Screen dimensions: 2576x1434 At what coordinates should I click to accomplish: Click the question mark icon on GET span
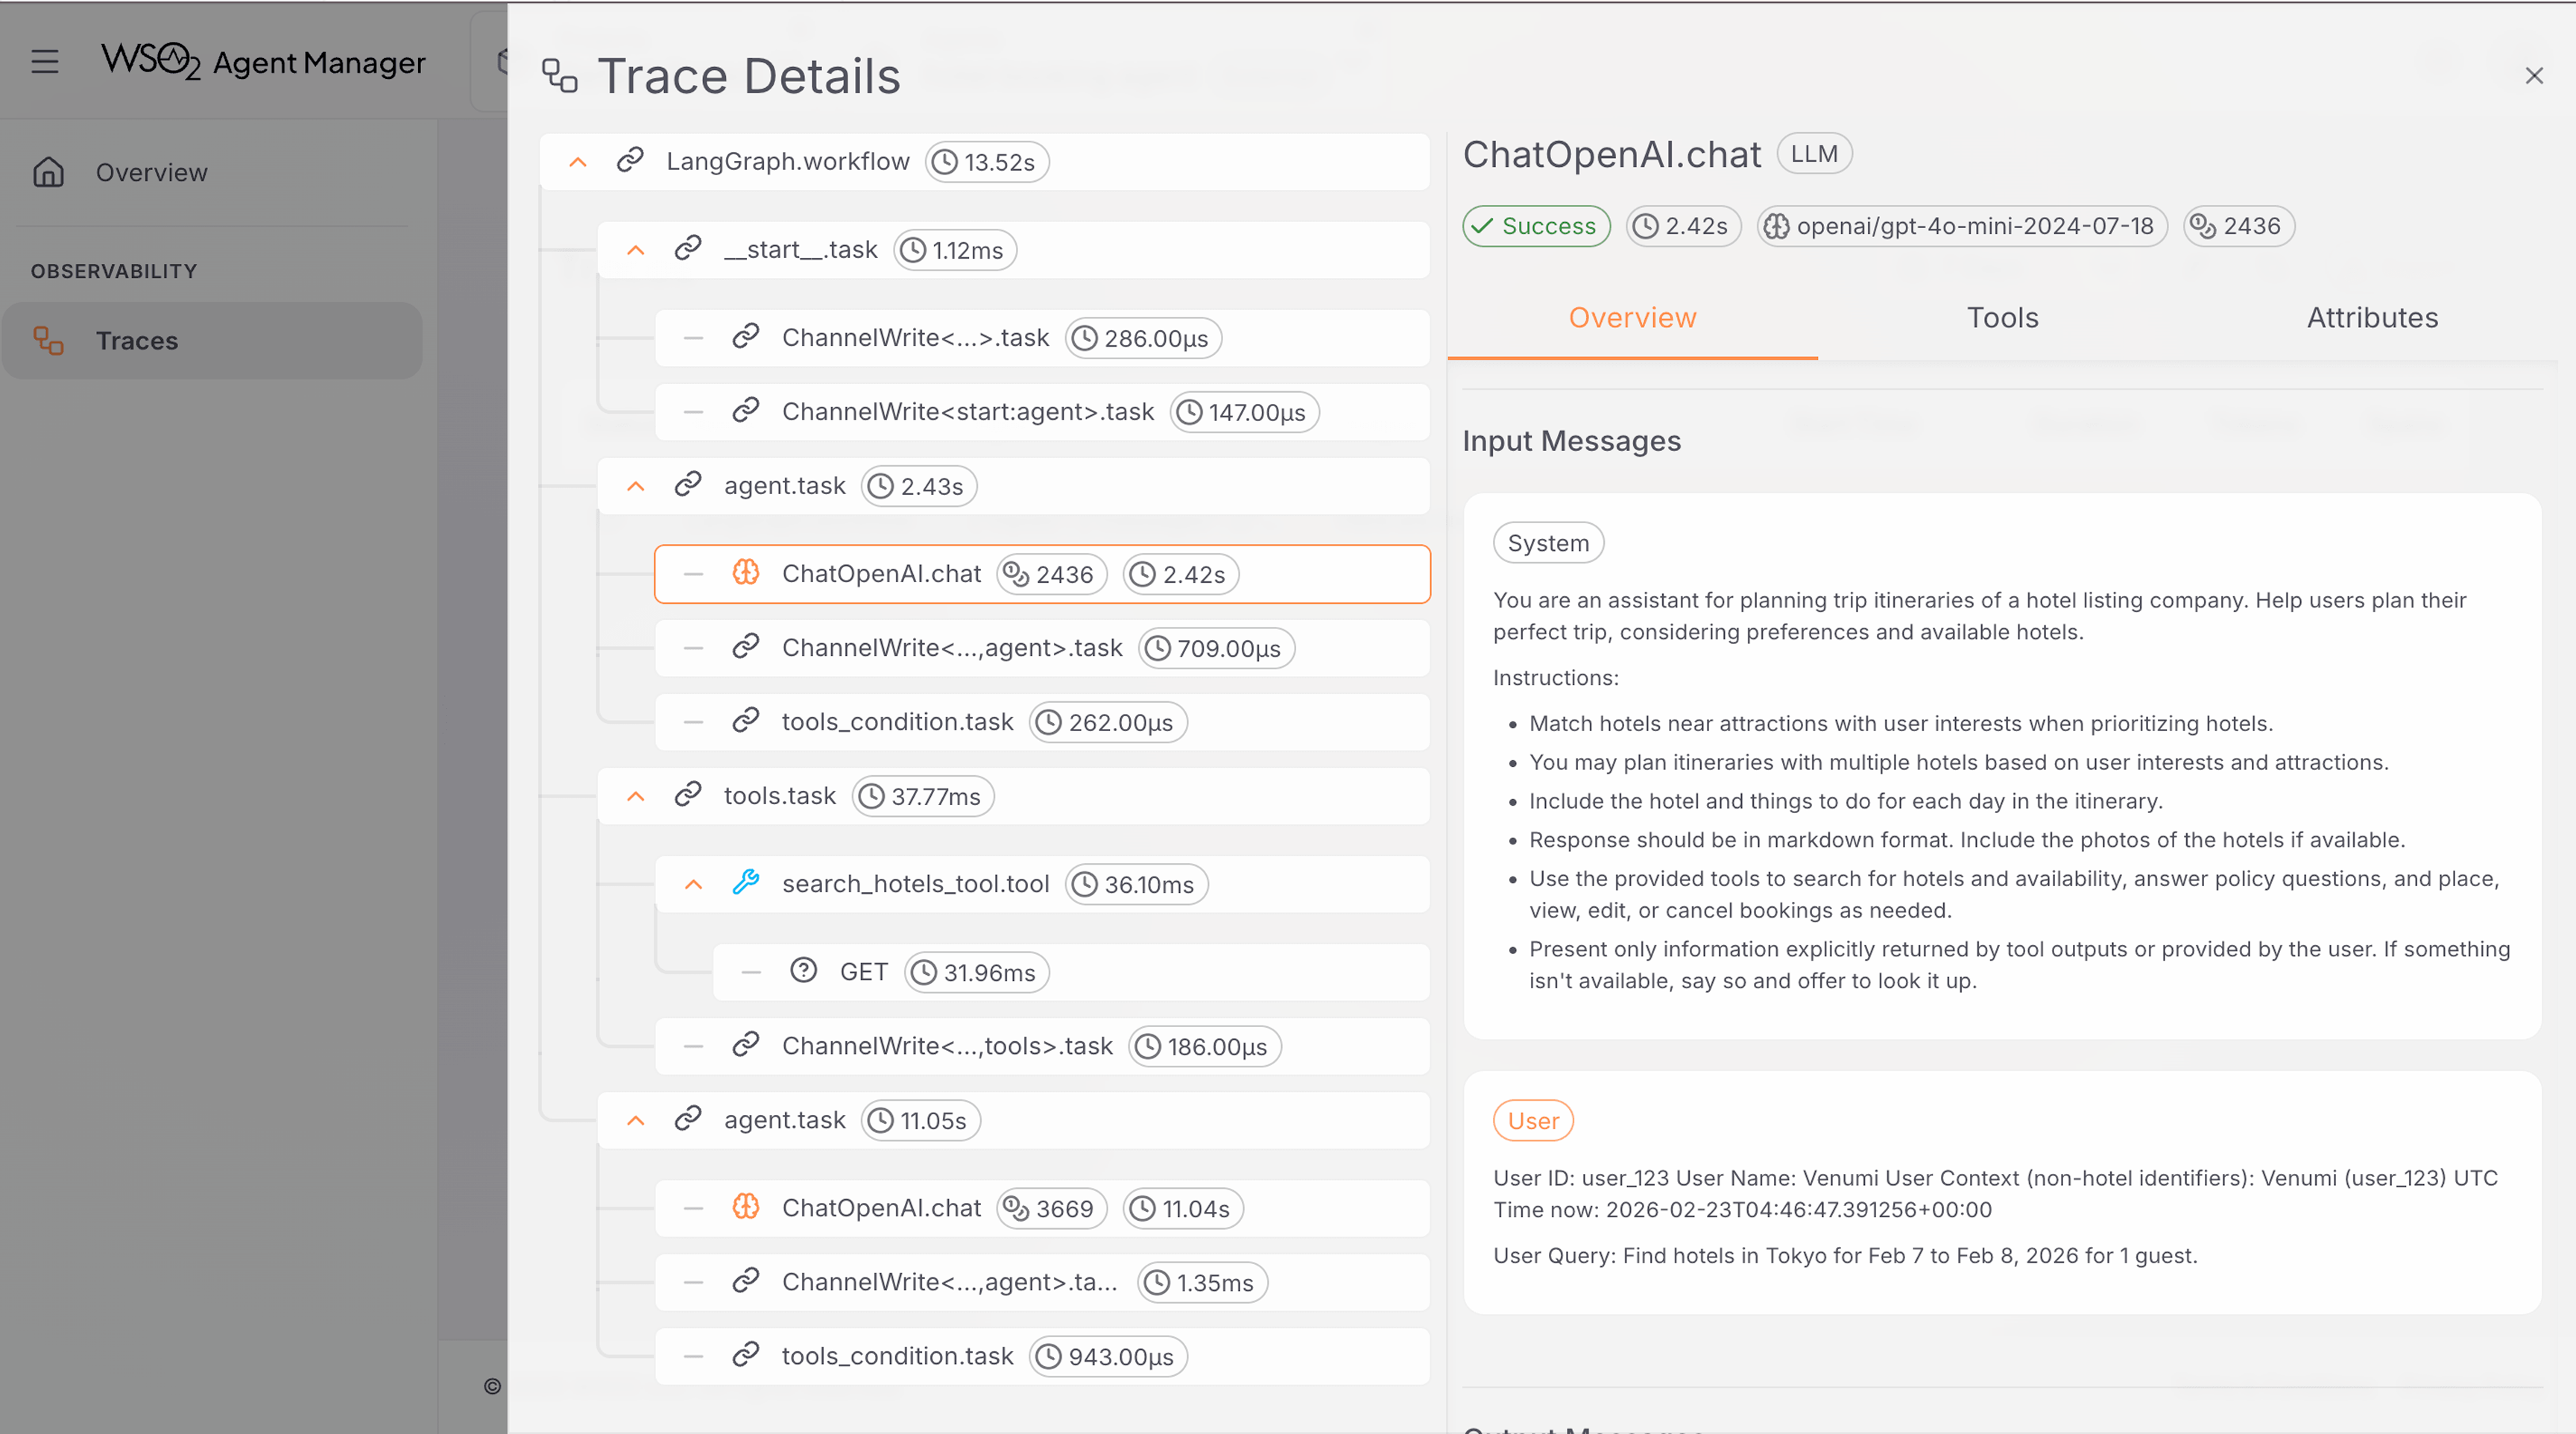[803, 970]
